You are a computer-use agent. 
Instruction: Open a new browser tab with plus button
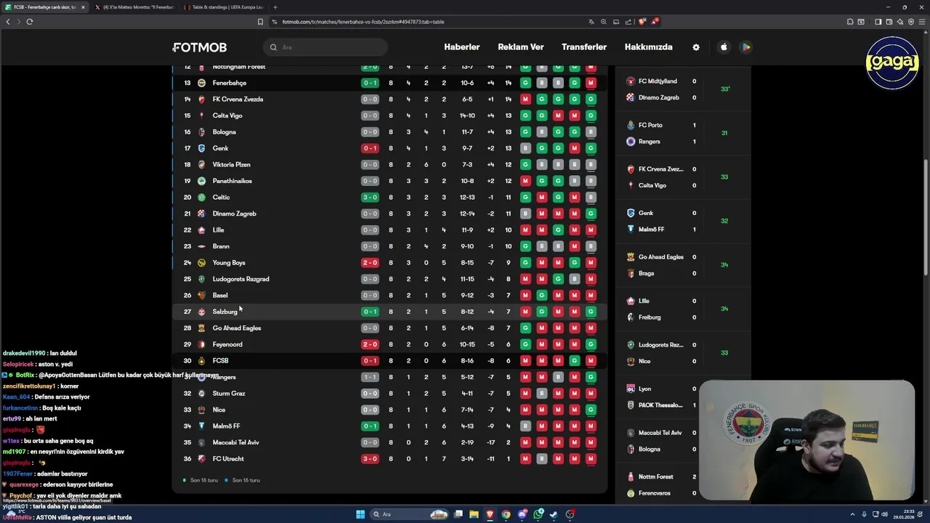coord(275,7)
